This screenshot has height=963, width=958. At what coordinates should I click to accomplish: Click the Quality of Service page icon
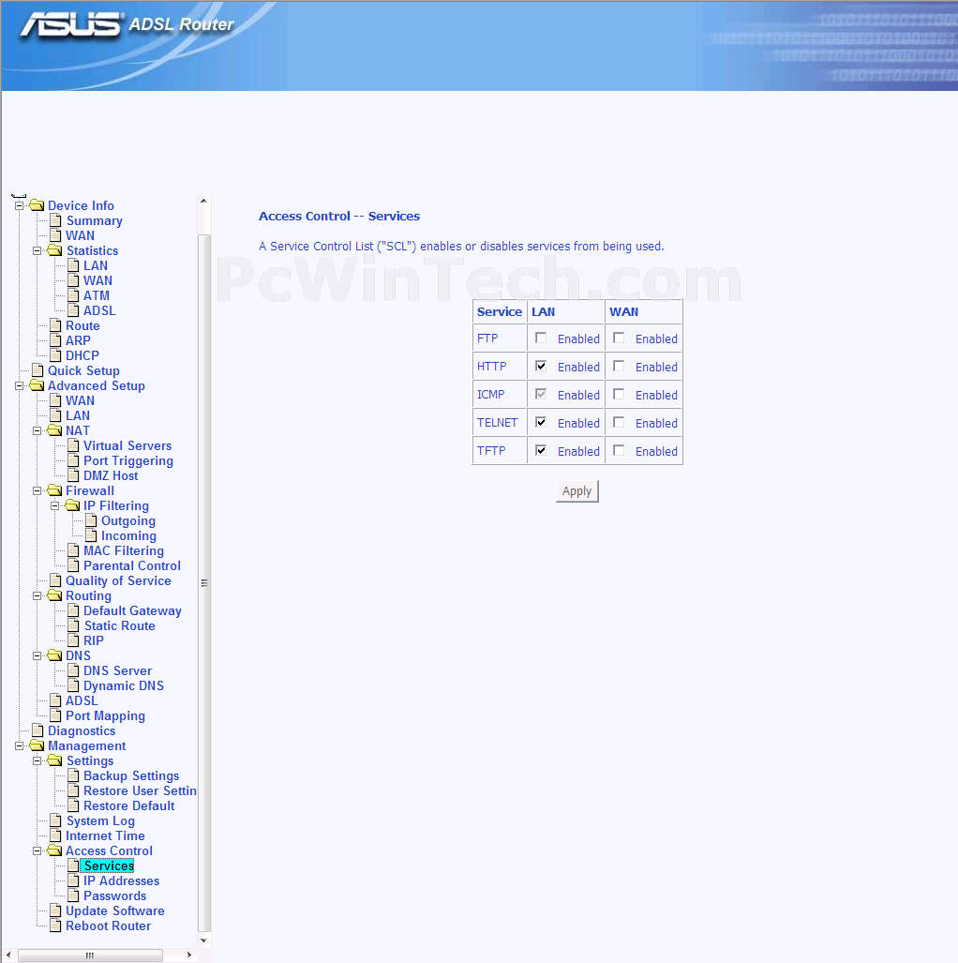coord(55,580)
